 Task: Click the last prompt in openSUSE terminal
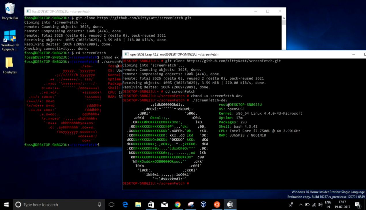(x=156, y=183)
